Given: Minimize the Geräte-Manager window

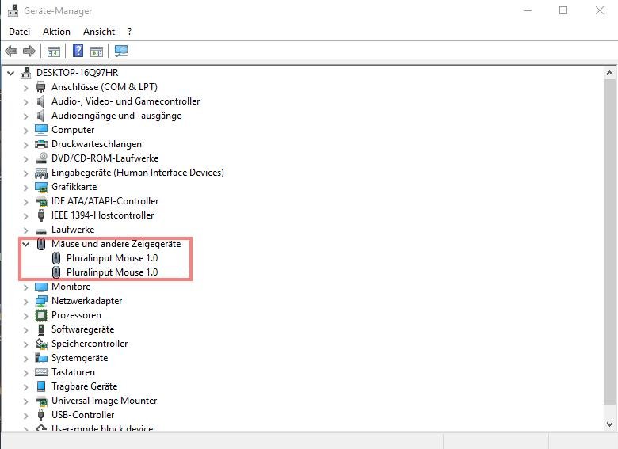Looking at the screenshot, I should point(528,10).
